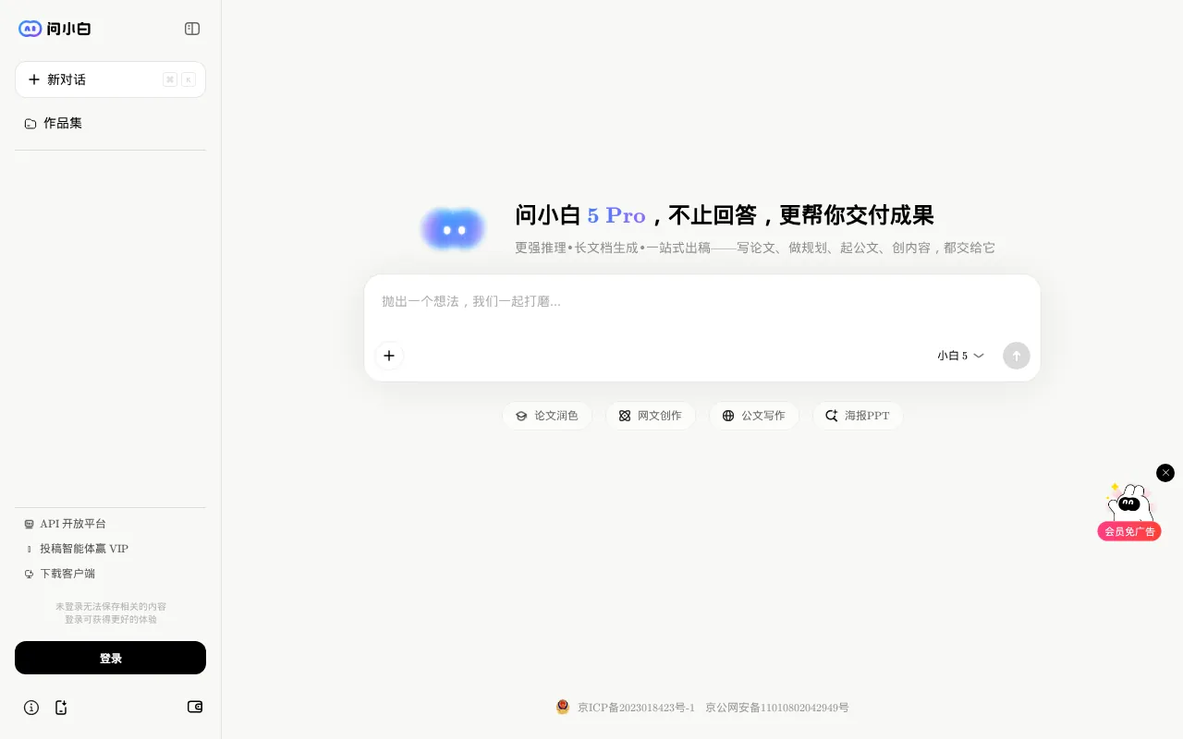This screenshot has height=739, width=1183.
Task: Open 投稿智能体赢 VIP link
Action: [77, 549]
